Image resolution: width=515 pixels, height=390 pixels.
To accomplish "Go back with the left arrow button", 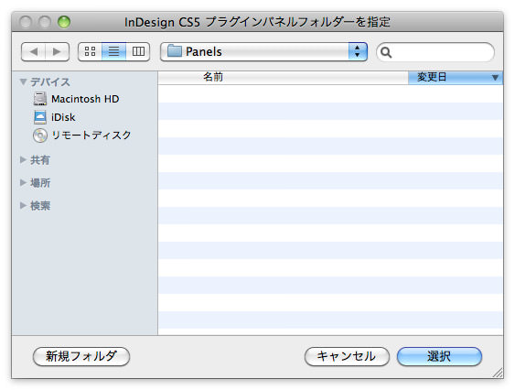I will coord(33,51).
